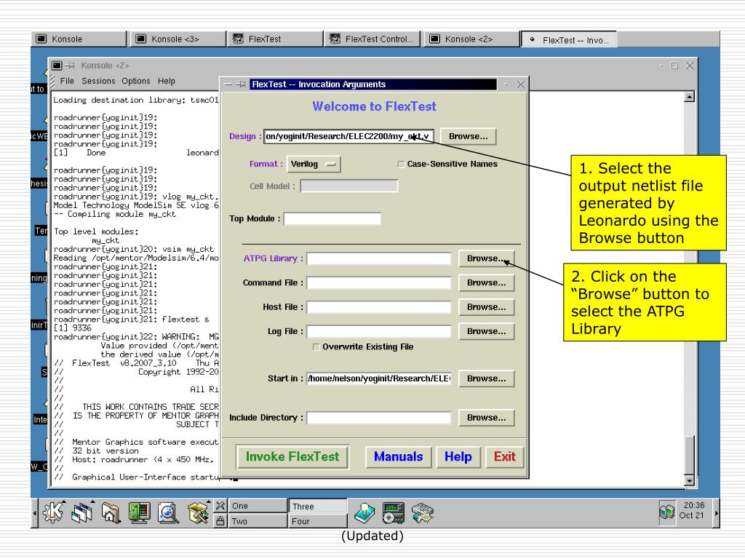Select the Konsole taskbar entry

pyautogui.click(x=79, y=39)
